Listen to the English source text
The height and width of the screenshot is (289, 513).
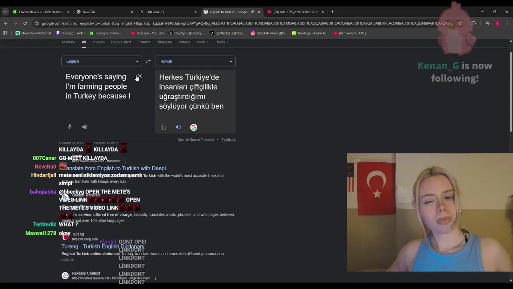(x=85, y=127)
